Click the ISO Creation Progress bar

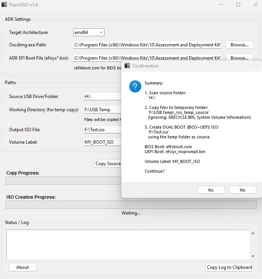[x=131, y=205]
